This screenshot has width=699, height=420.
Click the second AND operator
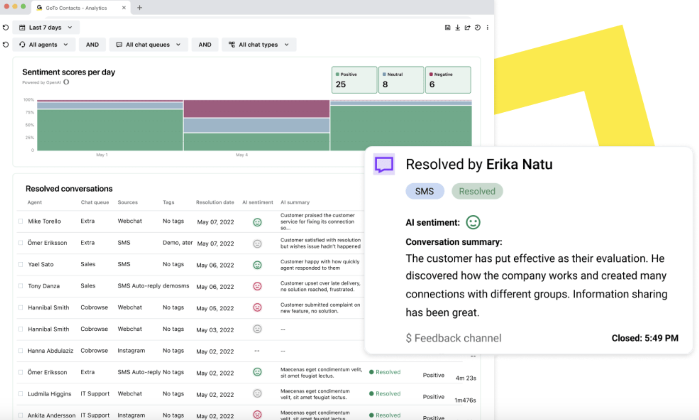click(205, 45)
